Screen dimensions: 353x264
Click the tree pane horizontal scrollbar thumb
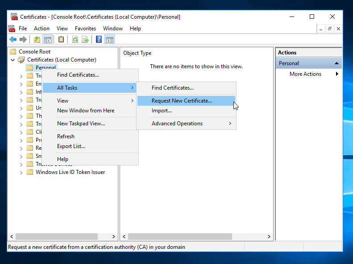point(57,236)
